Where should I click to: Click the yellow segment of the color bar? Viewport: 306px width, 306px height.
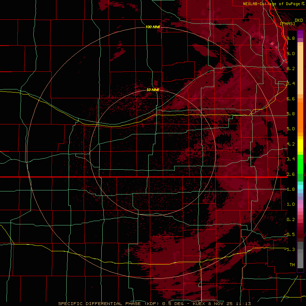[x=300, y=146]
